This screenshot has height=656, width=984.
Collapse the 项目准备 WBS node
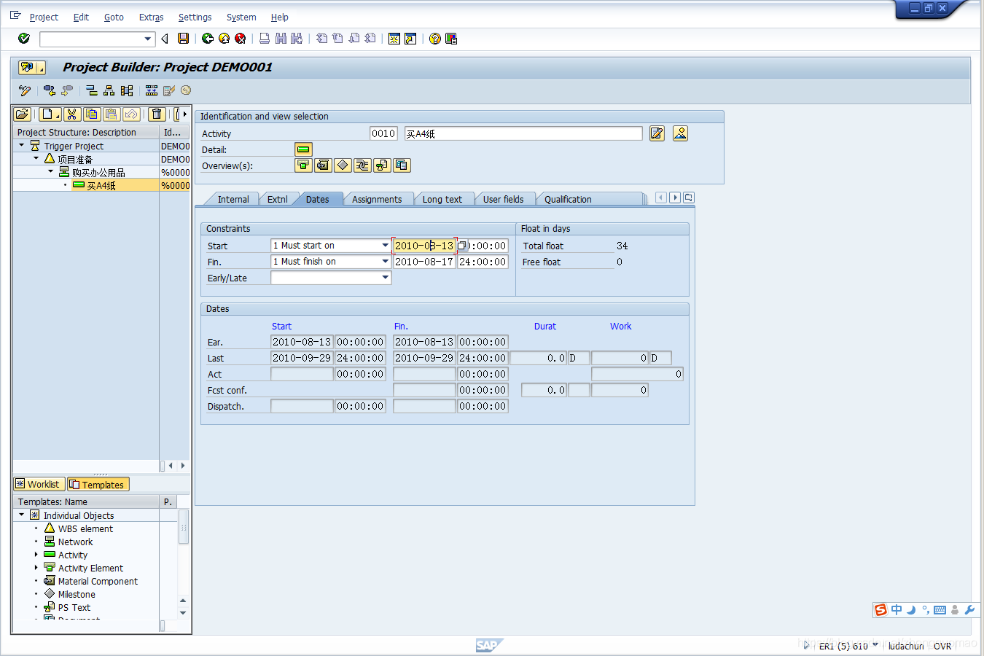click(x=36, y=158)
